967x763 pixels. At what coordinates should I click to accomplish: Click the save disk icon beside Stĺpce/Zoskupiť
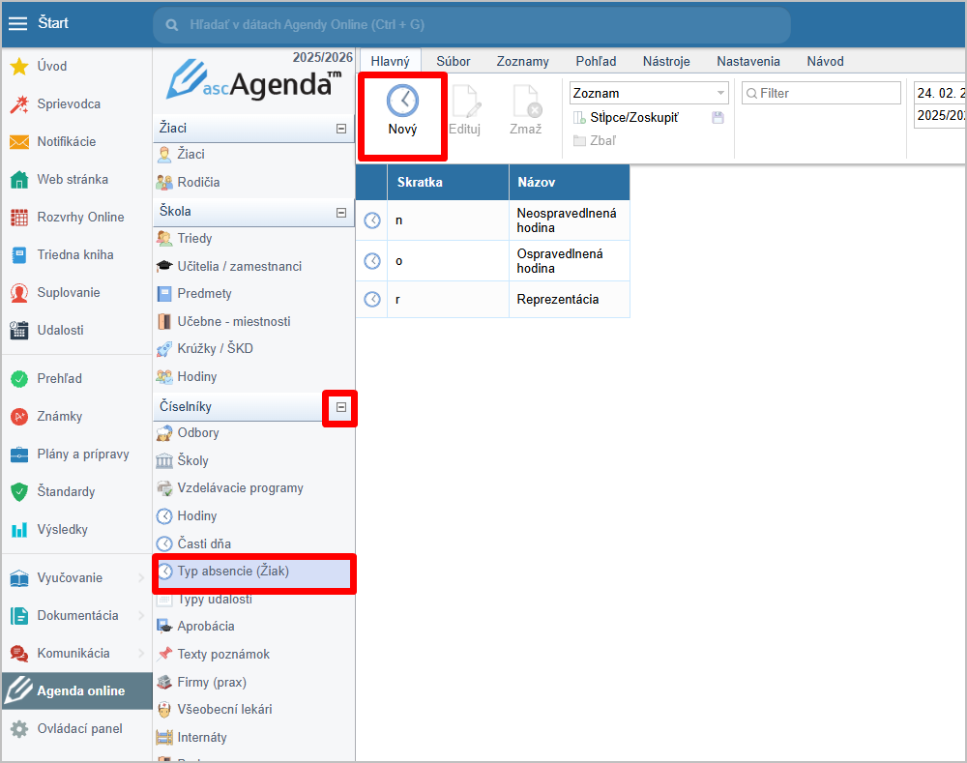[718, 117]
